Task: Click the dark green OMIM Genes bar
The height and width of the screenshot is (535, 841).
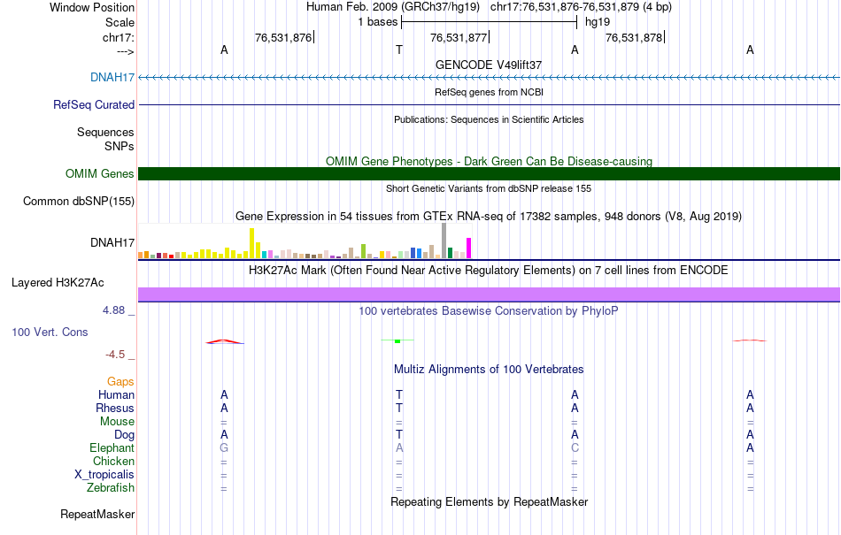Action: pos(489,173)
